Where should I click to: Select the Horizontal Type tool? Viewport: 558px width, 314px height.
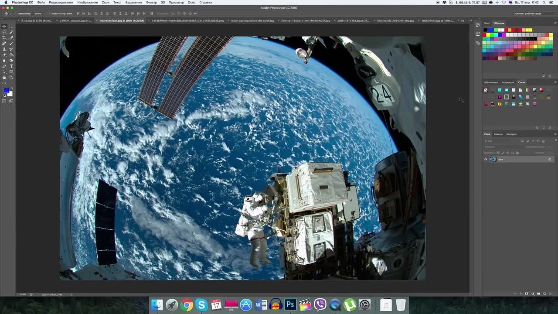11,66
